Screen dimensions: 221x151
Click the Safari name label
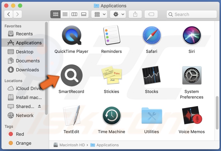pyautogui.click(x=152, y=51)
